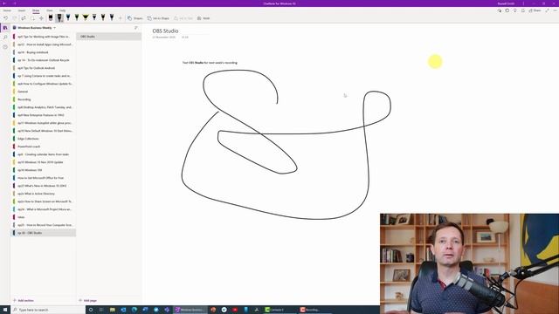Open the General section
This screenshot has height=314, width=559.
coord(44,92)
